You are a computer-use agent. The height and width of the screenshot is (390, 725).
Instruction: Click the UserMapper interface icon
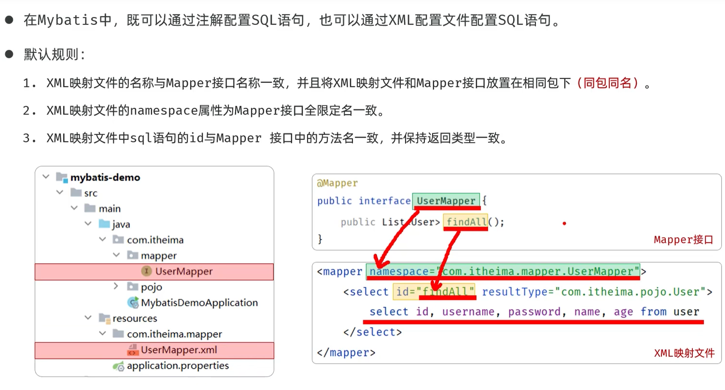146,271
